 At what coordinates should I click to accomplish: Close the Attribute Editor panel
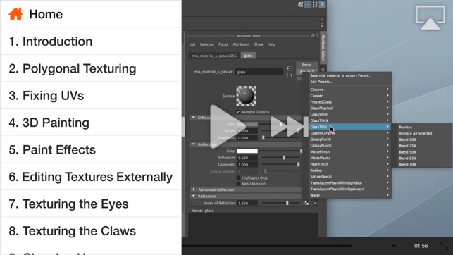(x=318, y=35)
